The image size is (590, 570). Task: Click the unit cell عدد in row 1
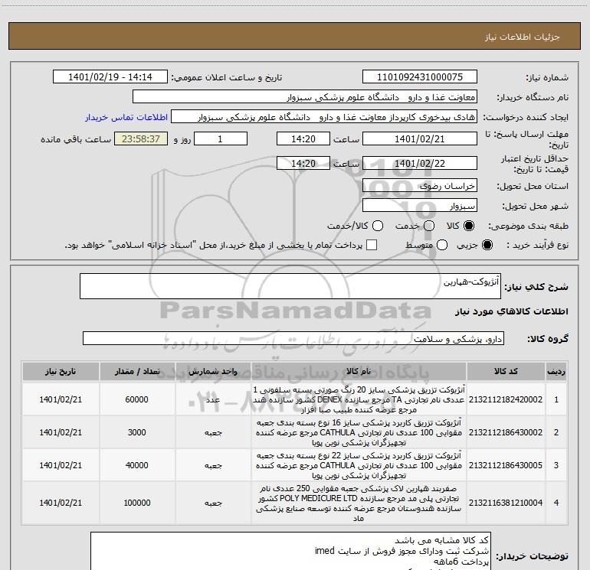[x=213, y=399]
